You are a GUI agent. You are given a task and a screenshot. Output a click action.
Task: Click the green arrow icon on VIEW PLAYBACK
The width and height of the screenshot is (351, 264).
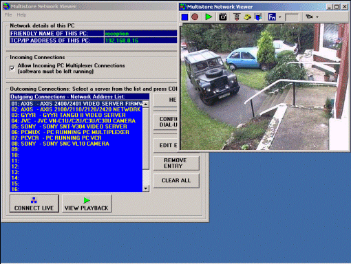coord(87,200)
